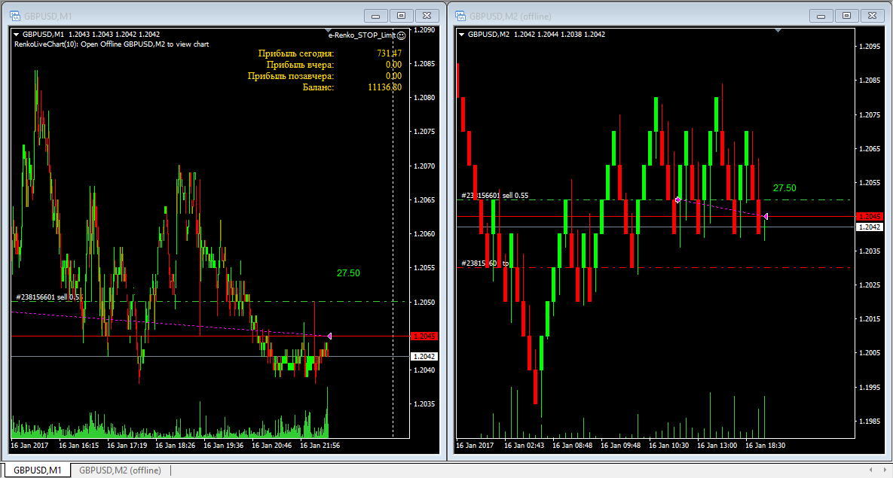Screen dimensions: 893x478
Task: Click the green 27.50 label in the M2 chart
Action: pos(784,187)
